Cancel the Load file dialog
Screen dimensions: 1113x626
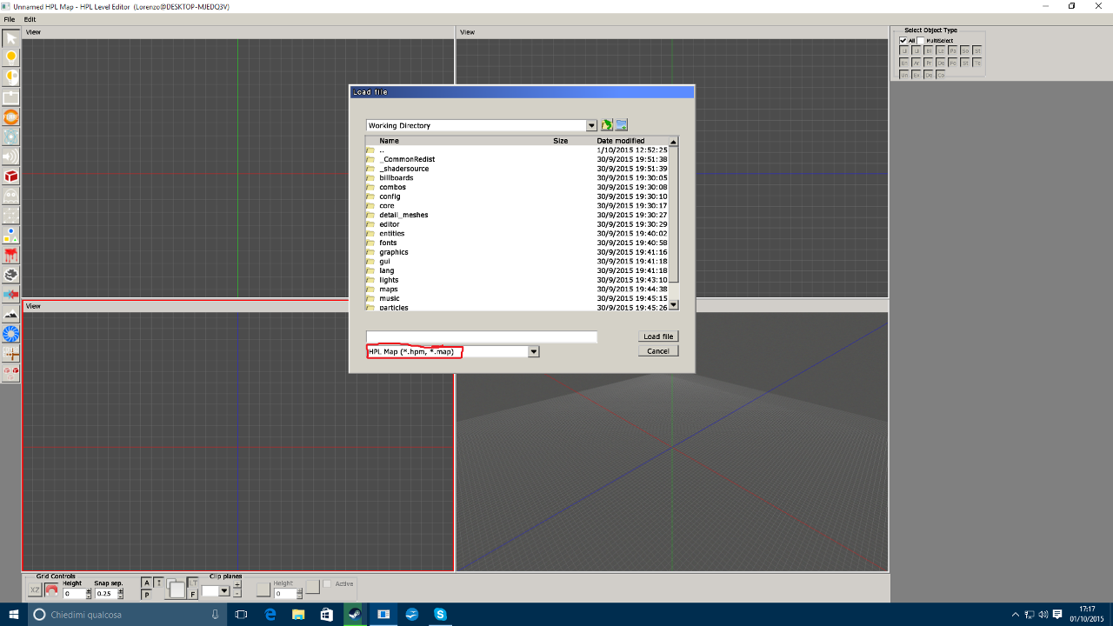(658, 351)
